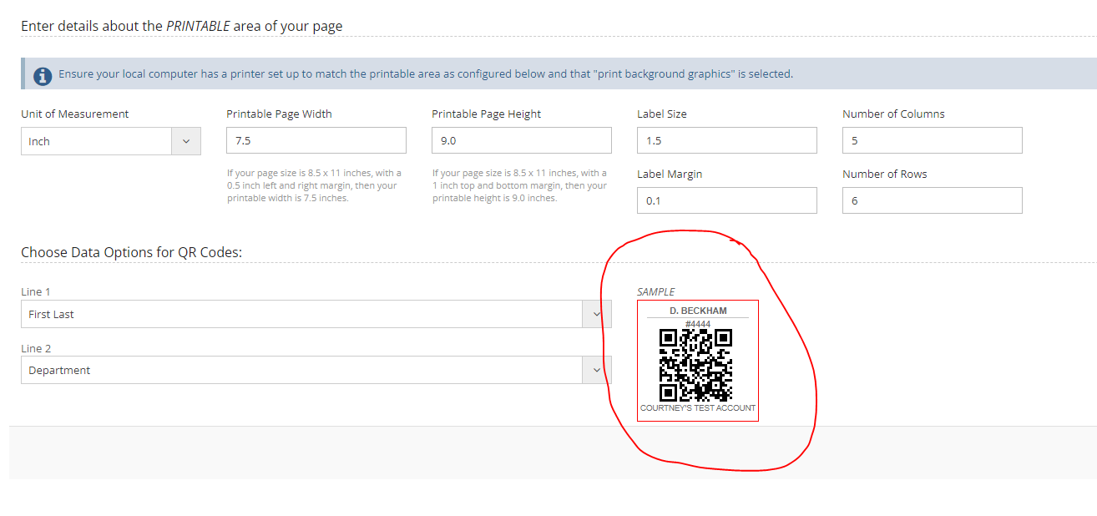Viewport: 1097px width, 516px height.
Task: Expand the Line 1 dropdown showing First Last
Action: pos(316,314)
